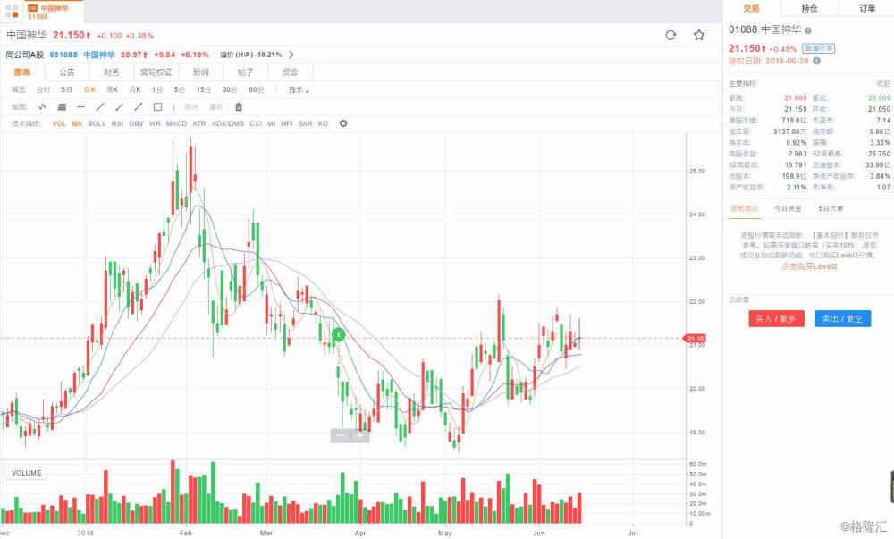Screen dimensions: 894x539
Task: Click the help icon beside 01088 中国神华
Action: (808, 30)
